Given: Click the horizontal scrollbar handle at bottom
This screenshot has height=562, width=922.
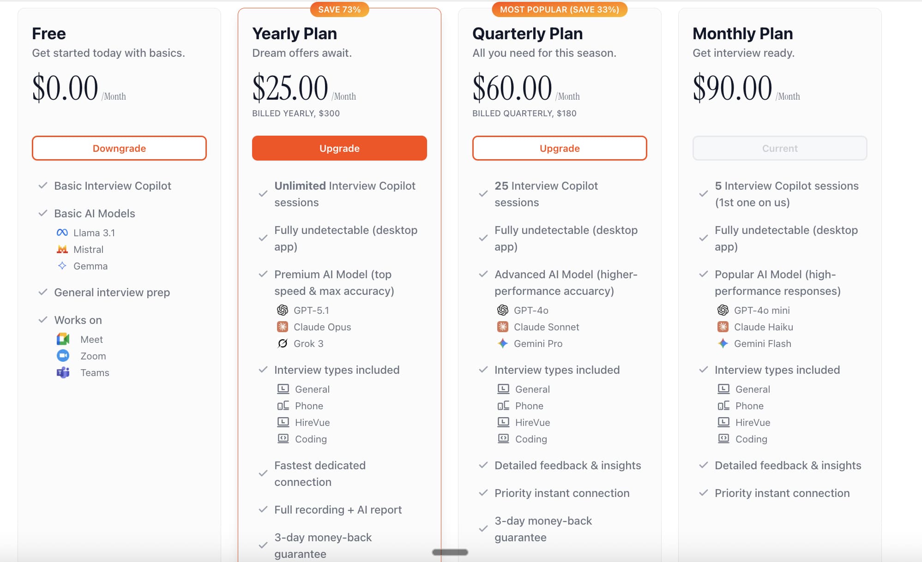Looking at the screenshot, I should (450, 552).
